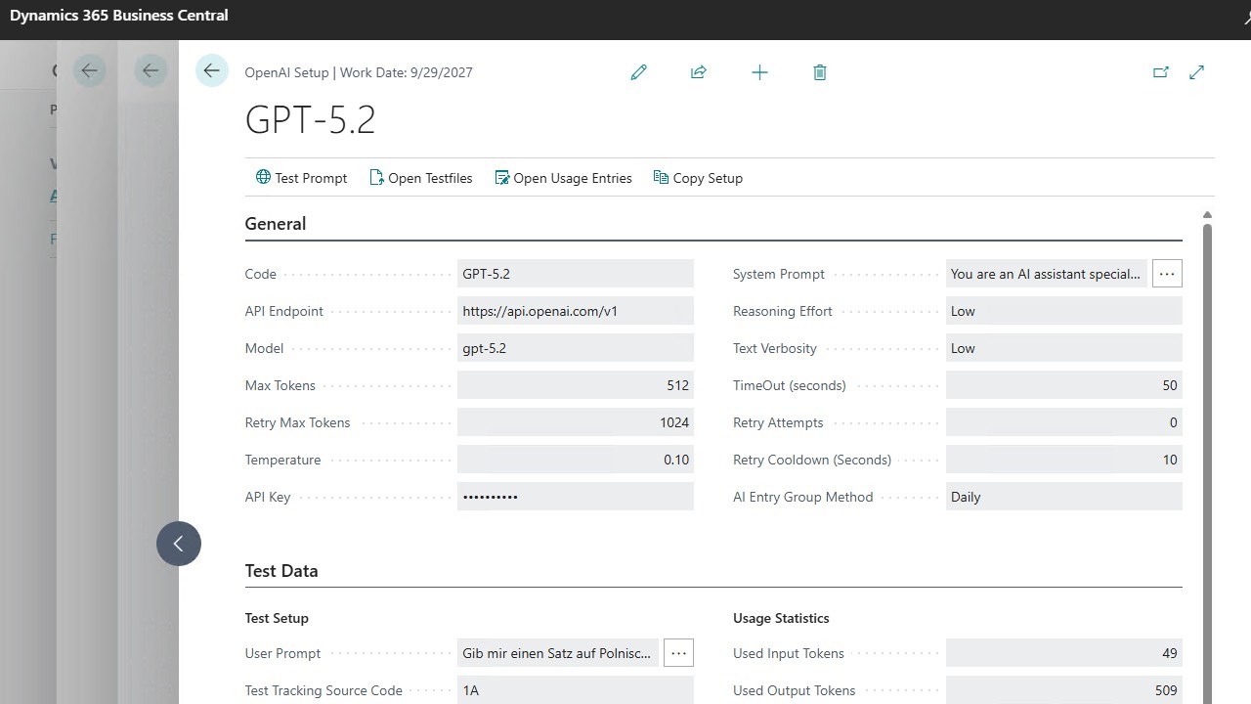Click the share icon in header
Image resolution: width=1251 pixels, height=704 pixels.
pyautogui.click(x=699, y=72)
